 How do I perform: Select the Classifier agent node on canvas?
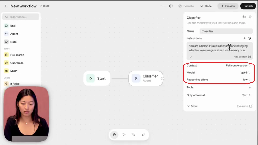point(146,78)
